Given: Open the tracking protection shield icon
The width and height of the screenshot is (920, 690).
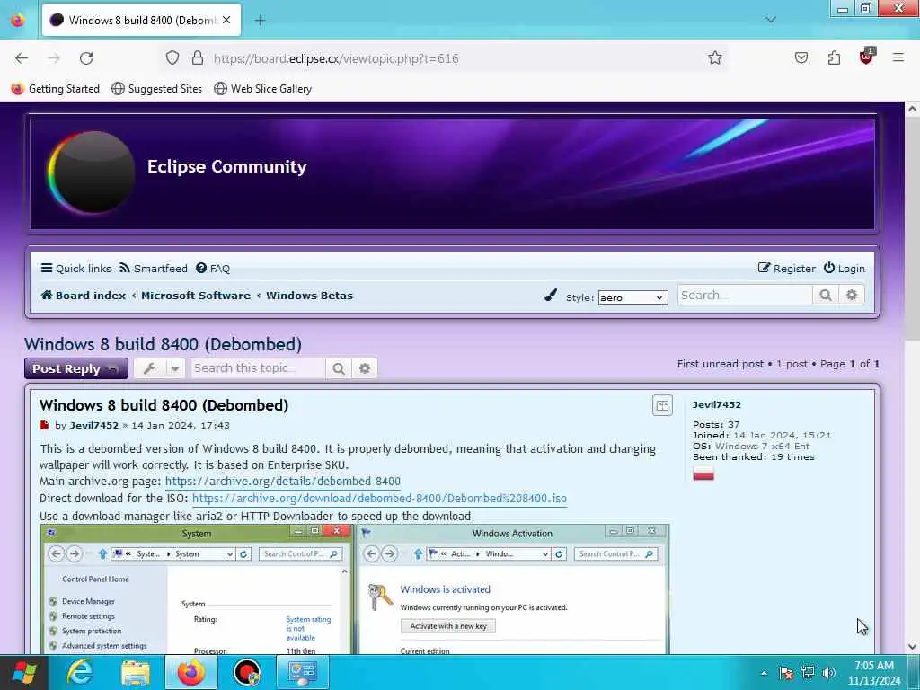Looking at the screenshot, I should [x=172, y=57].
